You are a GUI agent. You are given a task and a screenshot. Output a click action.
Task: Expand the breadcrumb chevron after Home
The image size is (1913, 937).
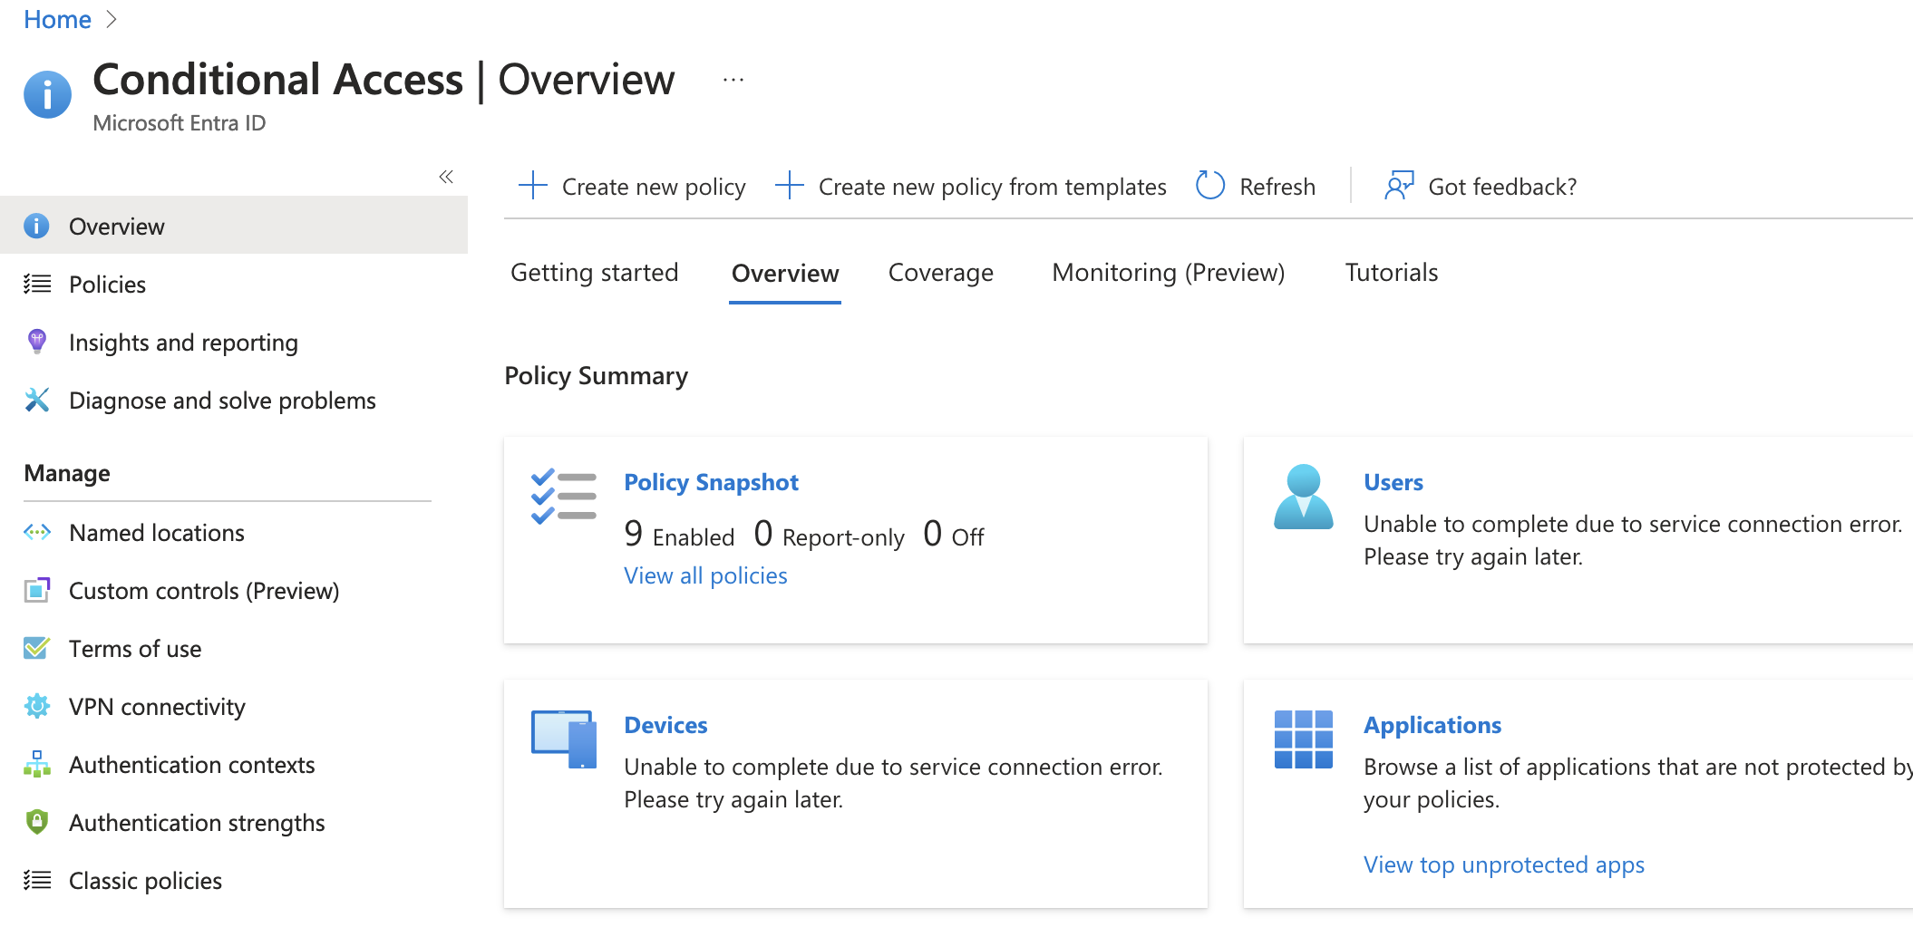coord(112,19)
